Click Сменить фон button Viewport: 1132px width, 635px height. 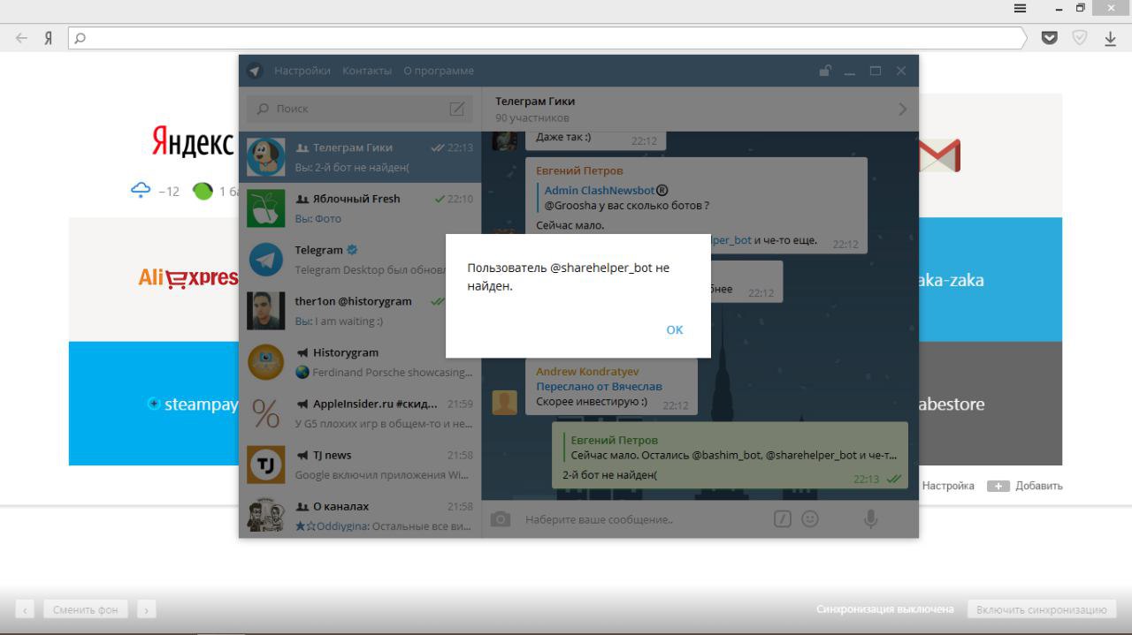click(x=86, y=609)
